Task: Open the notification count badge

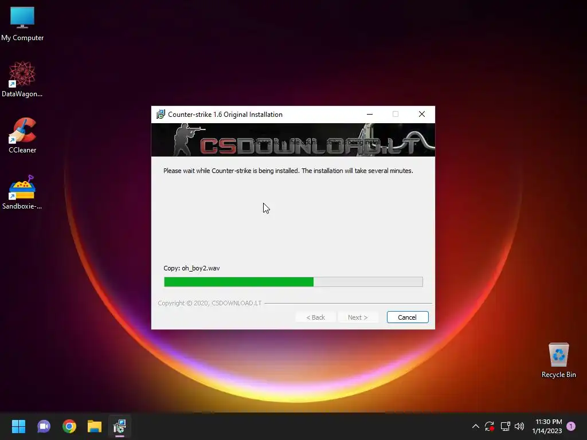Action: pos(571,426)
